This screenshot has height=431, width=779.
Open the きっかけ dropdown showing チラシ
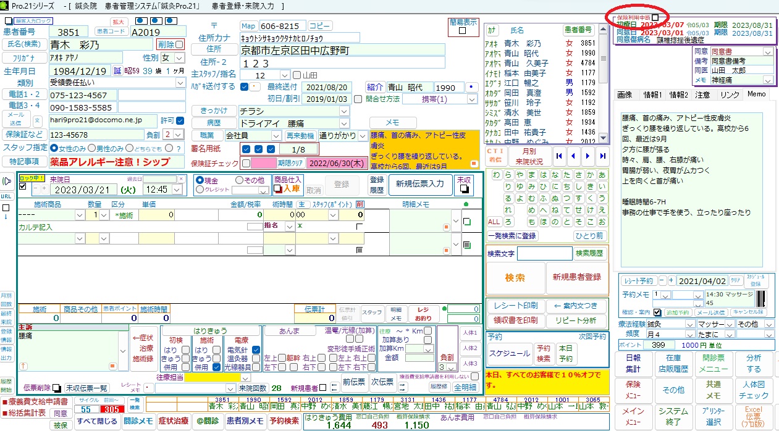tap(344, 111)
